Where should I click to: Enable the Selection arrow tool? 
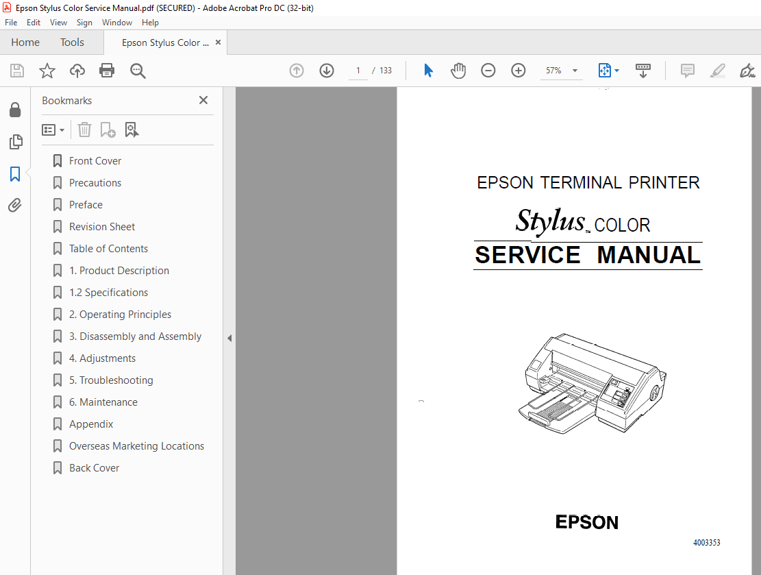pyautogui.click(x=427, y=70)
